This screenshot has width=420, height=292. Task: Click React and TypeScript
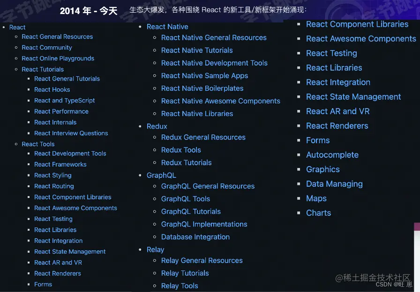tap(65, 101)
